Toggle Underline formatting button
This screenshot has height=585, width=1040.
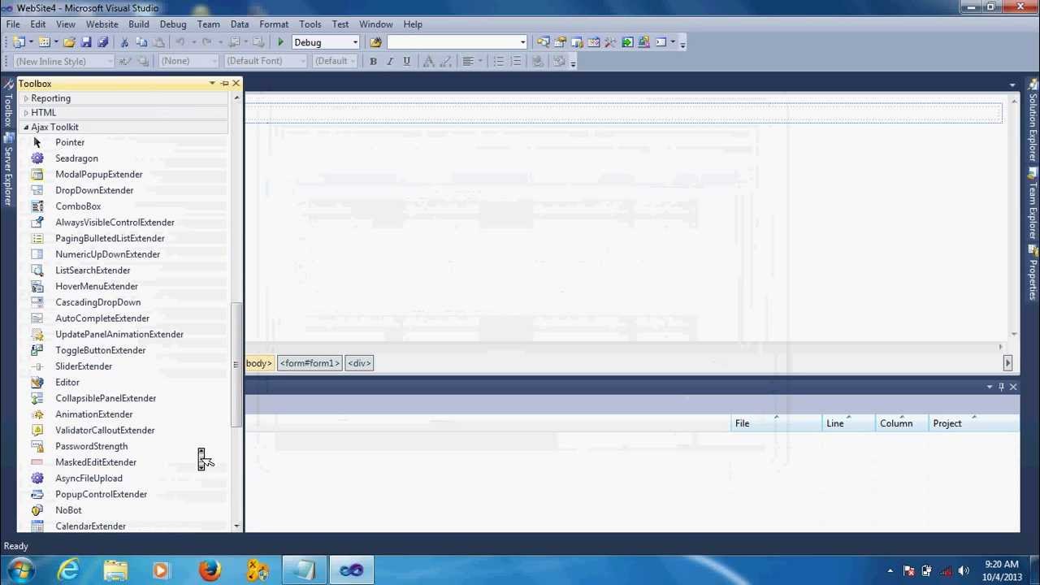[x=407, y=62]
